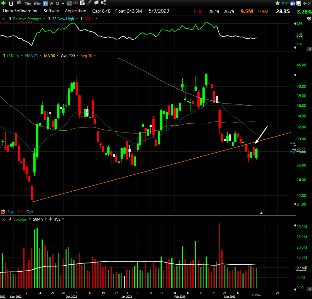Click the 0.10 scale marker arrow
The width and height of the screenshot is (312, 299).
pyautogui.click(x=295, y=24)
